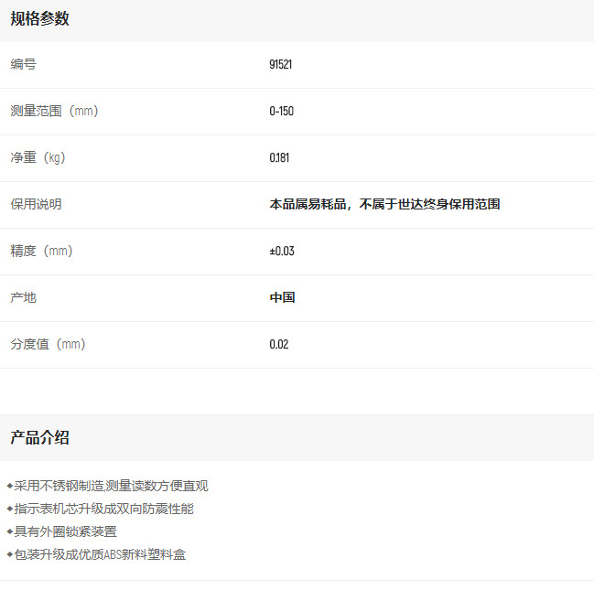The width and height of the screenshot is (594, 590).
Task: Click the measurement range value 0-150
Action: coord(281,111)
